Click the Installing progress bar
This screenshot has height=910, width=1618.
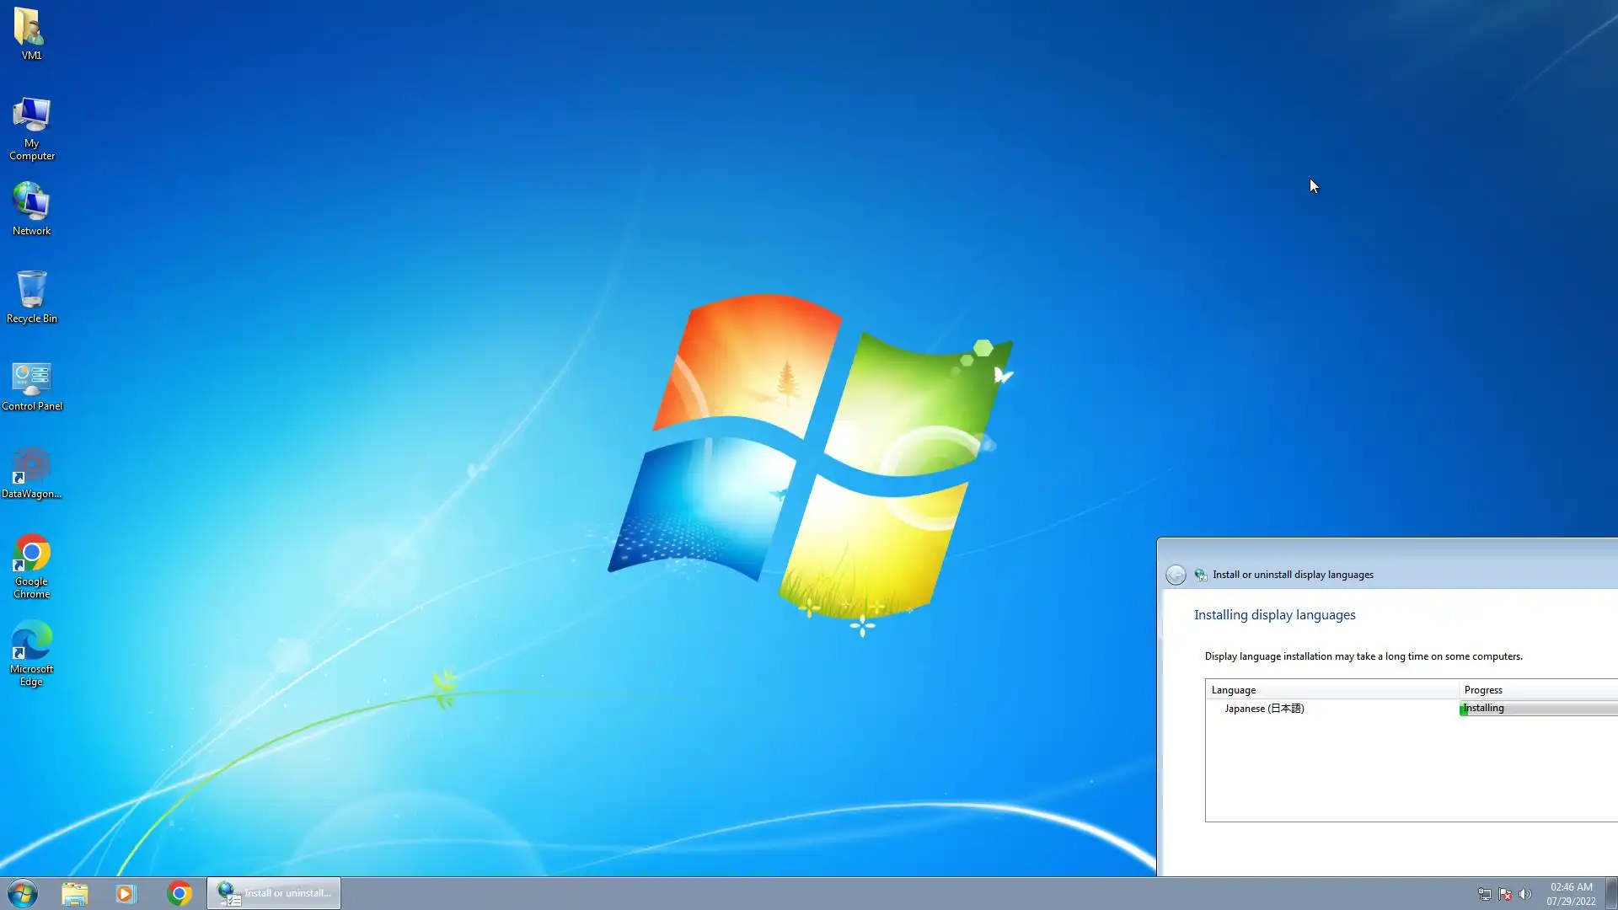point(1537,709)
